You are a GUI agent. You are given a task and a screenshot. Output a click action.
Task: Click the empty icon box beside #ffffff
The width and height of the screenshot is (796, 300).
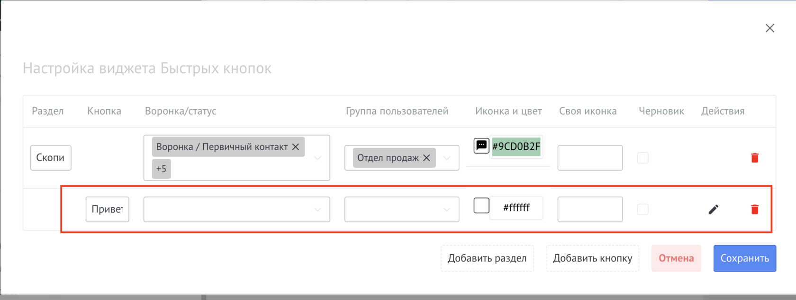pos(481,206)
